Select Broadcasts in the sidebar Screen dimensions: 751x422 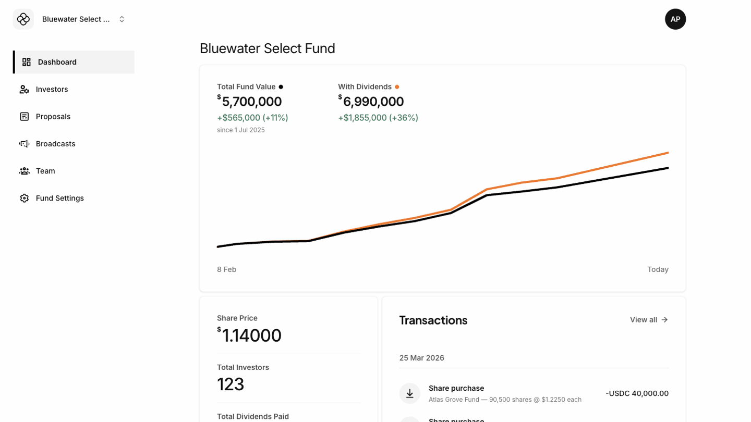[x=56, y=143]
